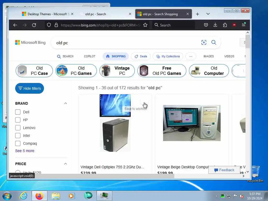Click the Deals pill button
268x201 pixels.
[141, 57]
